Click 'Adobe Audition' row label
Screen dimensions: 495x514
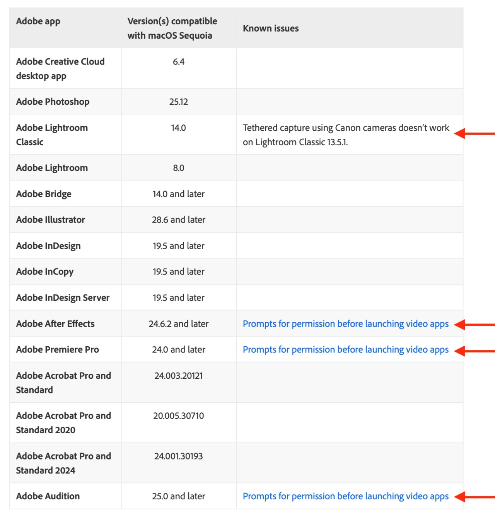pyautogui.click(x=48, y=496)
